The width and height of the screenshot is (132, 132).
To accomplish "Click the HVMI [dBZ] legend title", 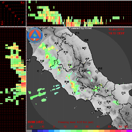I will coord(36,122).
